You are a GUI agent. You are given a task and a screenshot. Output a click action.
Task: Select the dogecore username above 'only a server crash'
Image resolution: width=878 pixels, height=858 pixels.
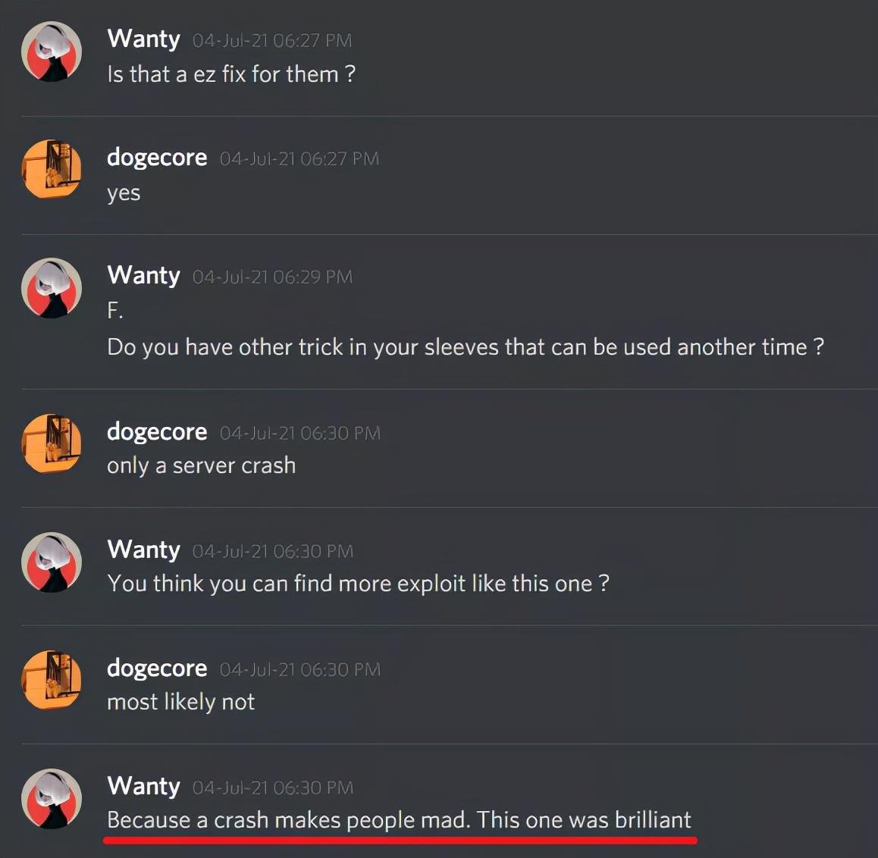(x=157, y=432)
